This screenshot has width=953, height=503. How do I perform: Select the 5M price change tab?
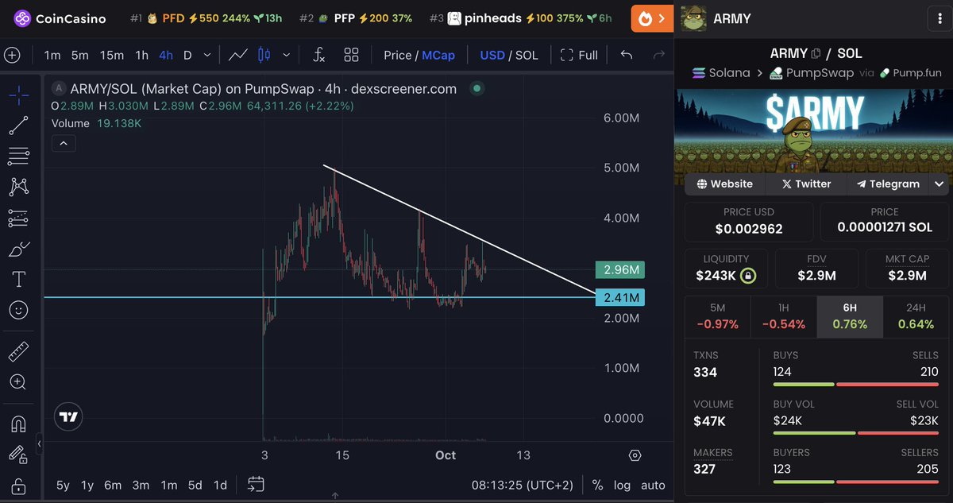pyautogui.click(x=717, y=316)
